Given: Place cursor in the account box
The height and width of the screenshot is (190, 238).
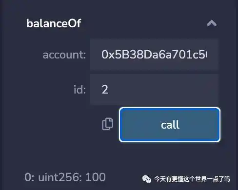Looking at the screenshot, I should pyautogui.click(x=154, y=55).
